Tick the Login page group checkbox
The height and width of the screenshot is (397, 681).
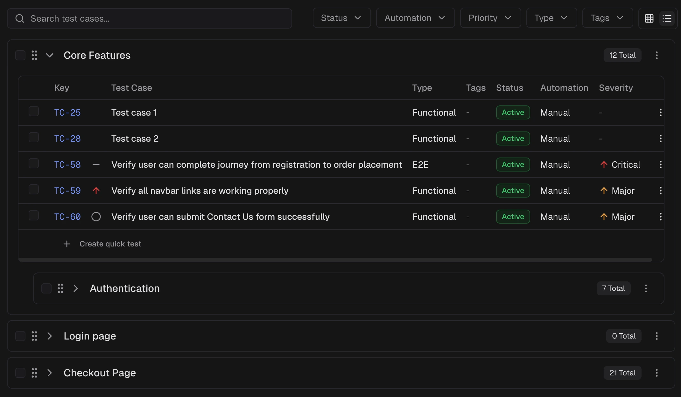tap(20, 336)
